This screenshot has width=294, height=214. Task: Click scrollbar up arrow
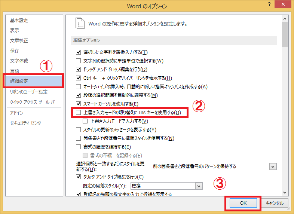285,19
